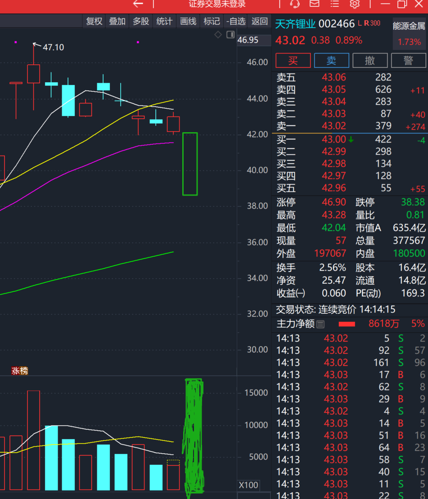
Task: Open 能源金属 sector box
Action: [x=410, y=33]
